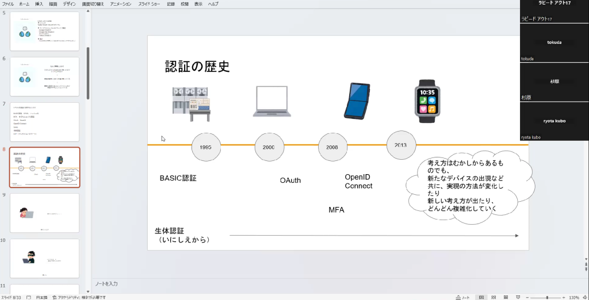Open the 挿入 ribbon tab

(39, 4)
